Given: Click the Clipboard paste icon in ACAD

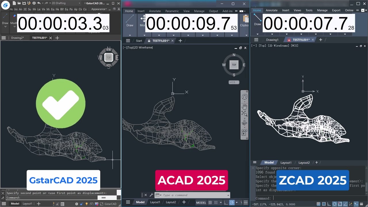Looking at the screenshot, I should [x=245, y=19].
